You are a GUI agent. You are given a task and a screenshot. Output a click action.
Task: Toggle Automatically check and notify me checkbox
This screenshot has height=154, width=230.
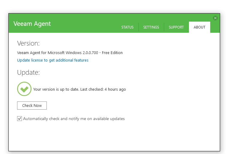(19, 119)
